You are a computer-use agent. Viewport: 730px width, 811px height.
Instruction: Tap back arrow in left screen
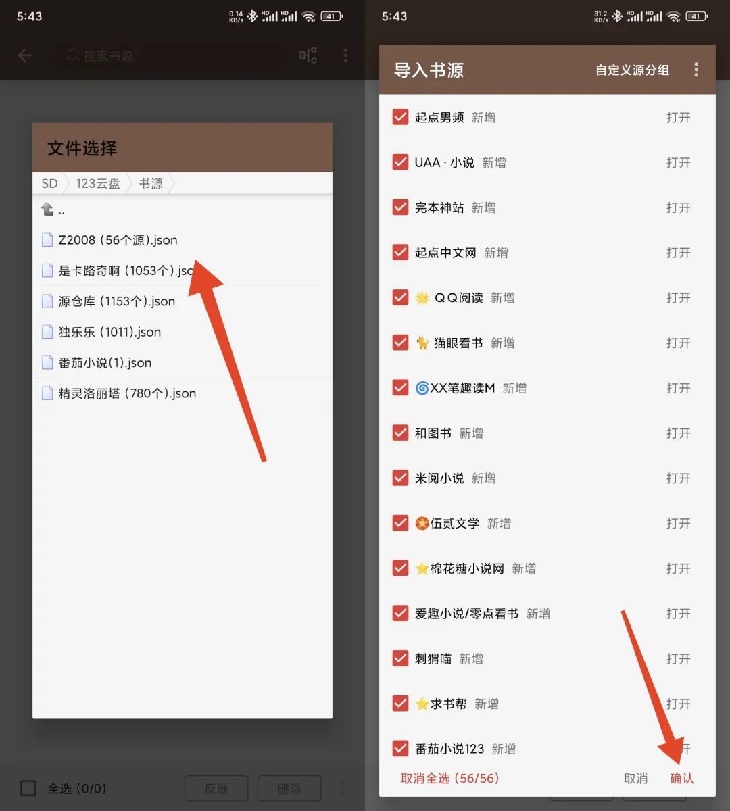point(25,55)
